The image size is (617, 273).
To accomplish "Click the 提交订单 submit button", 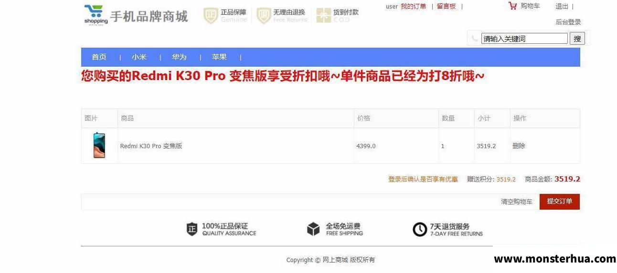I will [560, 202].
